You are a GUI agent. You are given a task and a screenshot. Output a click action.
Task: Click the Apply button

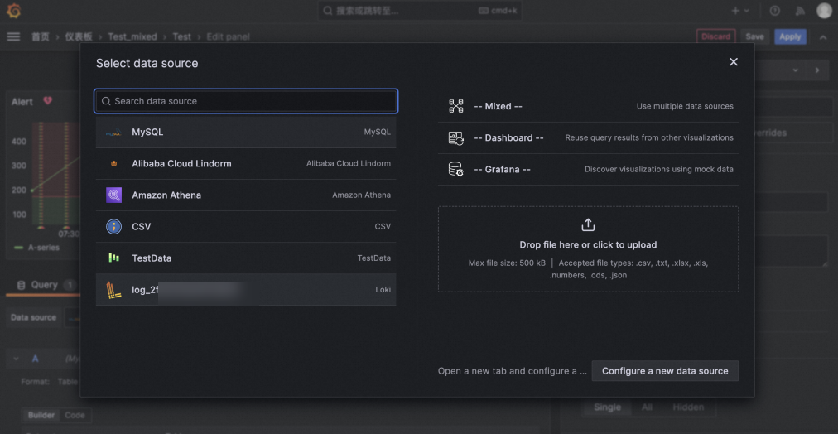point(790,37)
